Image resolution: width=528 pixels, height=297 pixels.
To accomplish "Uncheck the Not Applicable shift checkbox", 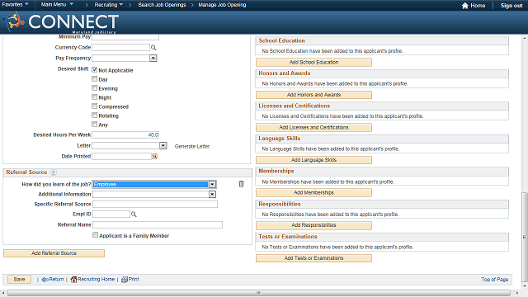I will (x=95, y=69).
